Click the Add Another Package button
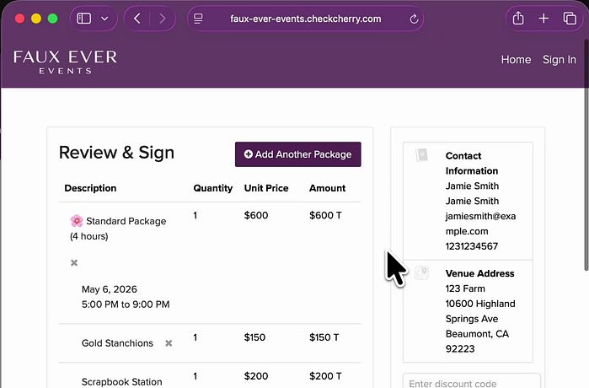 pos(297,154)
